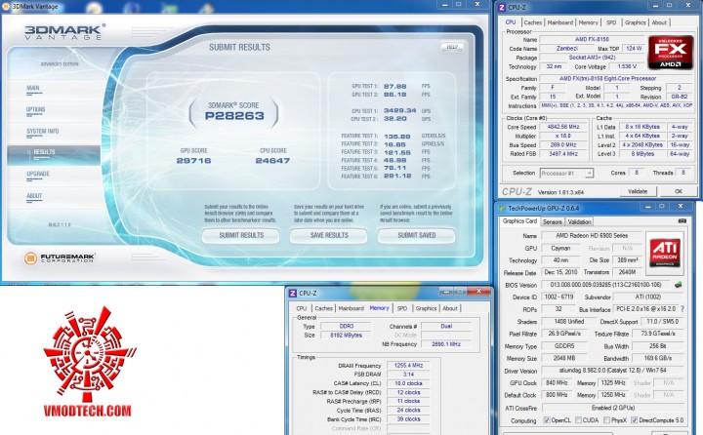
Task: Click the ATI CrossFire Enabled (2 GPUs) field
Action: 612,408
